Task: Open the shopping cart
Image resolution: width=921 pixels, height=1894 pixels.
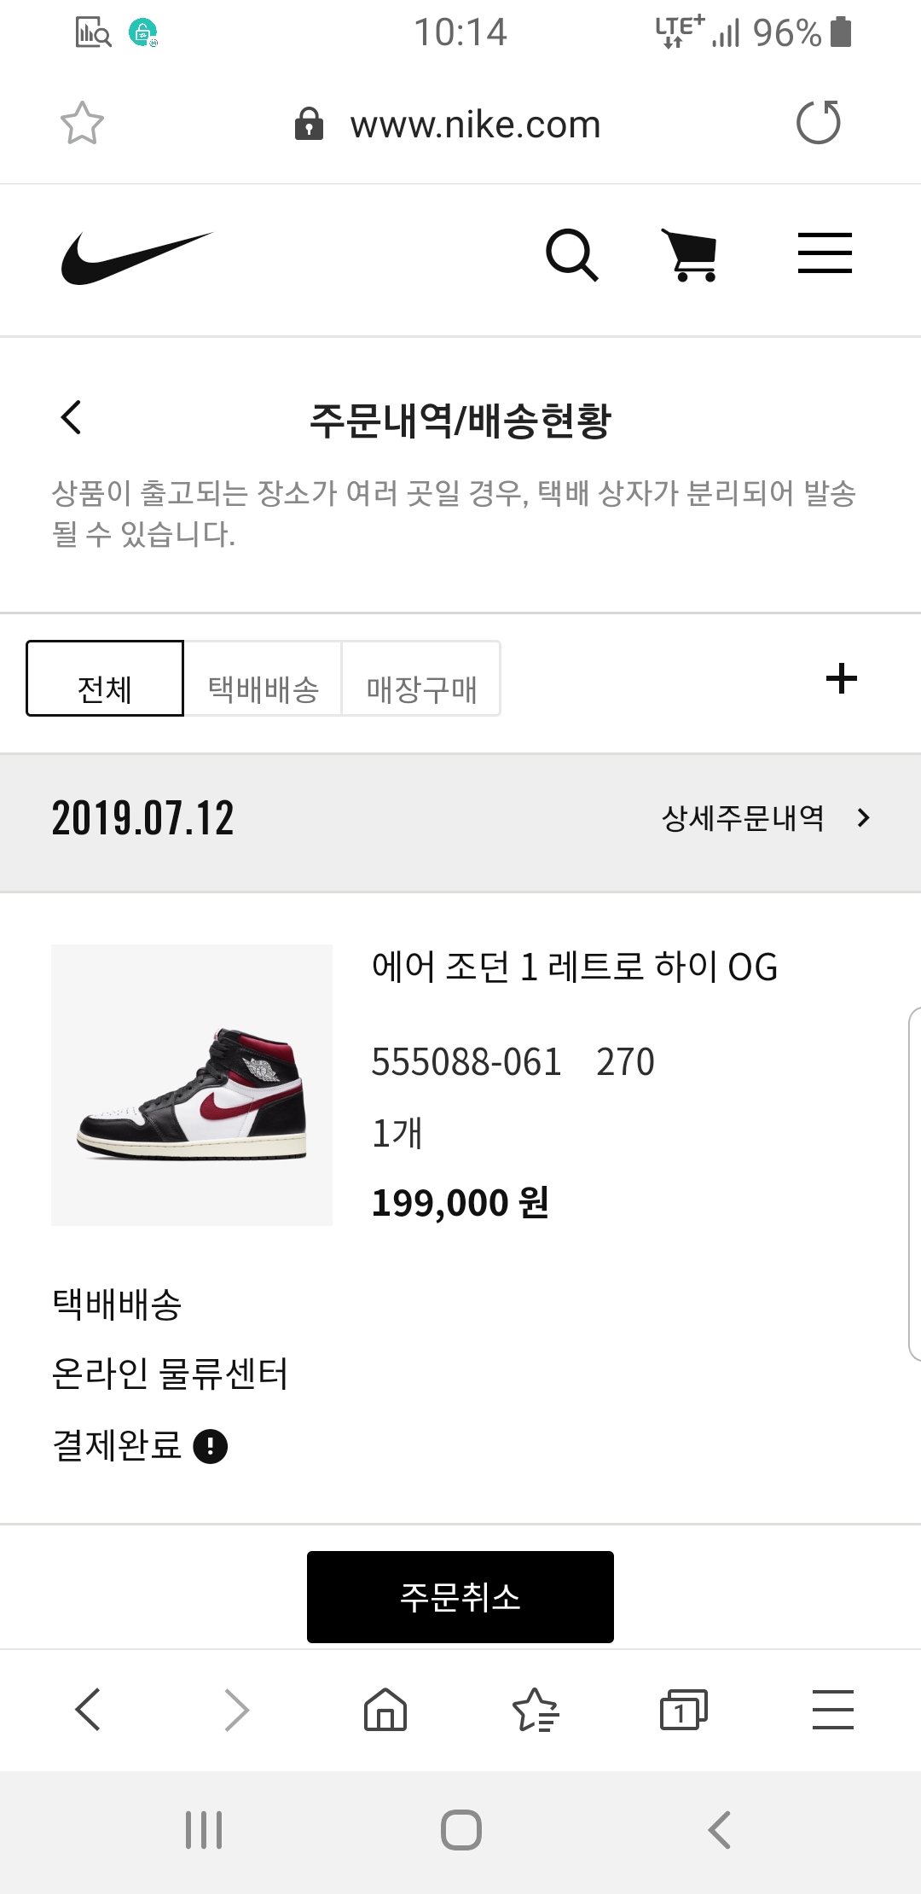Action: (x=690, y=254)
